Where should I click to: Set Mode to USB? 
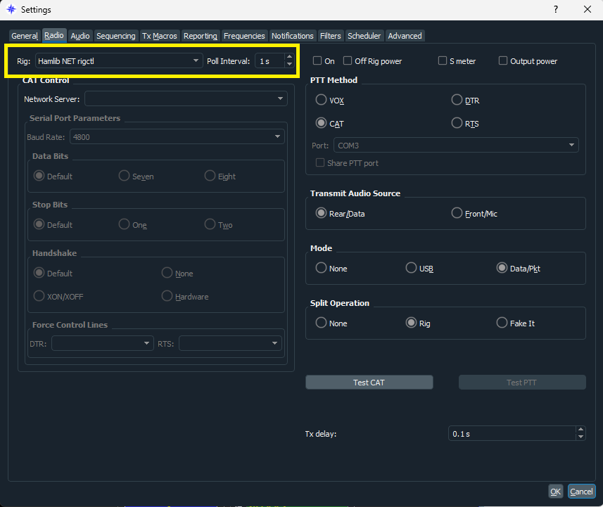click(411, 269)
